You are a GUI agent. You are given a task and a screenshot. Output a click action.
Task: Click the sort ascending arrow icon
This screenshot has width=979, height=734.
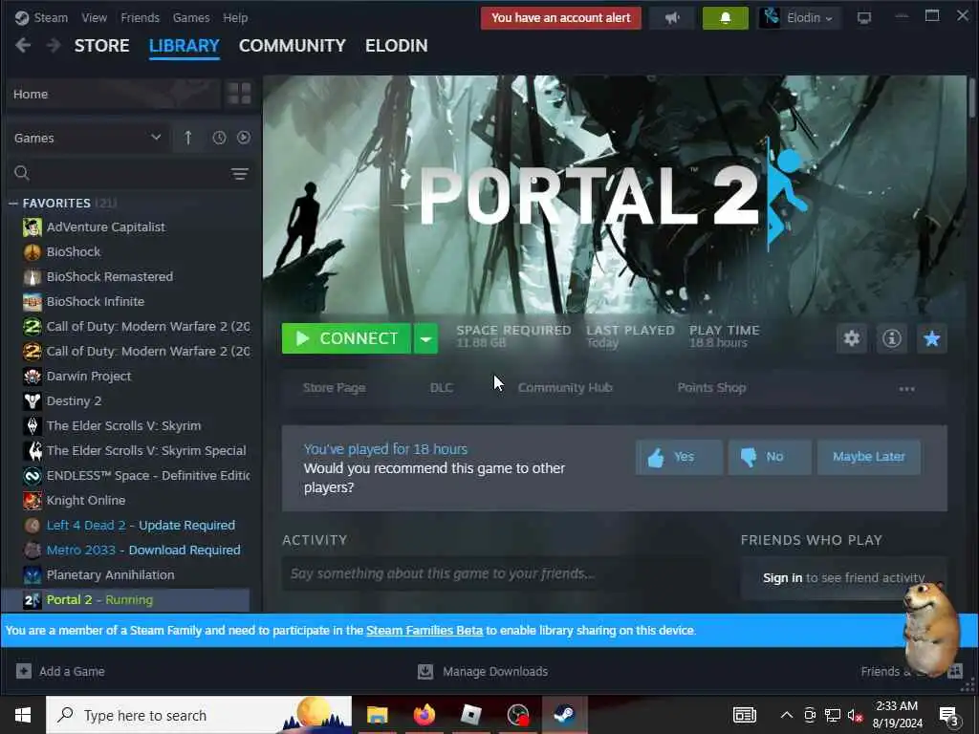[188, 138]
